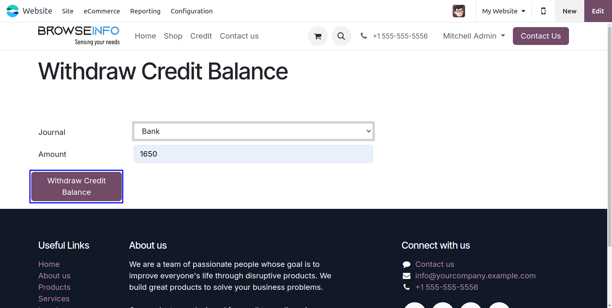Image resolution: width=612 pixels, height=308 pixels.
Task: Go to the Credit navigation link
Action: tap(201, 36)
